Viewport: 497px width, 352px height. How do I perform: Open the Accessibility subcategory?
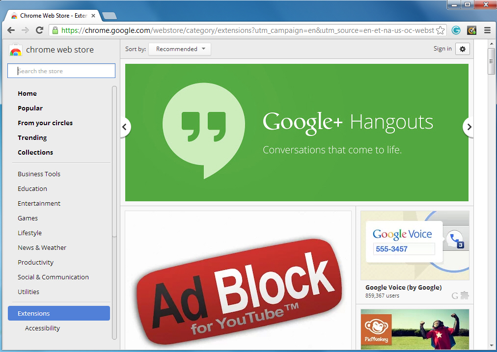tap(42, 328)
